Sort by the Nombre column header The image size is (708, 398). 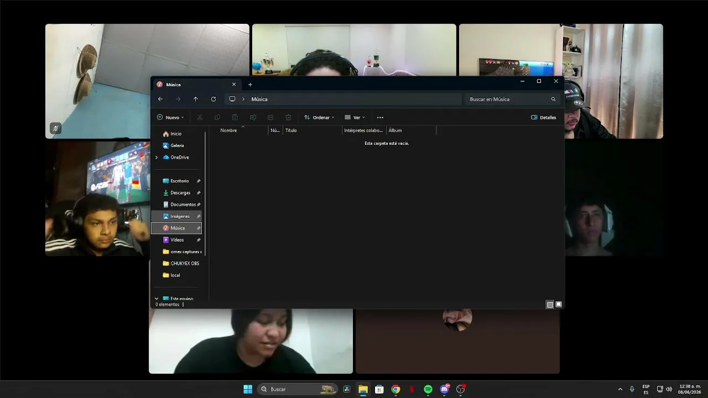pyautogui.click(x=228, y=130)
